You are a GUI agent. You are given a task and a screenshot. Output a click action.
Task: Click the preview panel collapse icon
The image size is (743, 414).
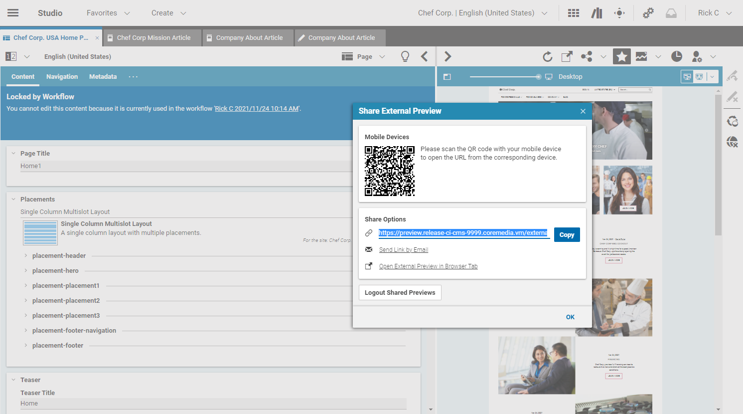tap(447, 77)
